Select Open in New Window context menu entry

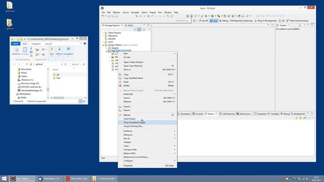click(x=147, y=62)
